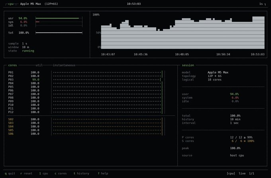Select core row P12
Screen dimensions: 271x178
click(86, 112)
